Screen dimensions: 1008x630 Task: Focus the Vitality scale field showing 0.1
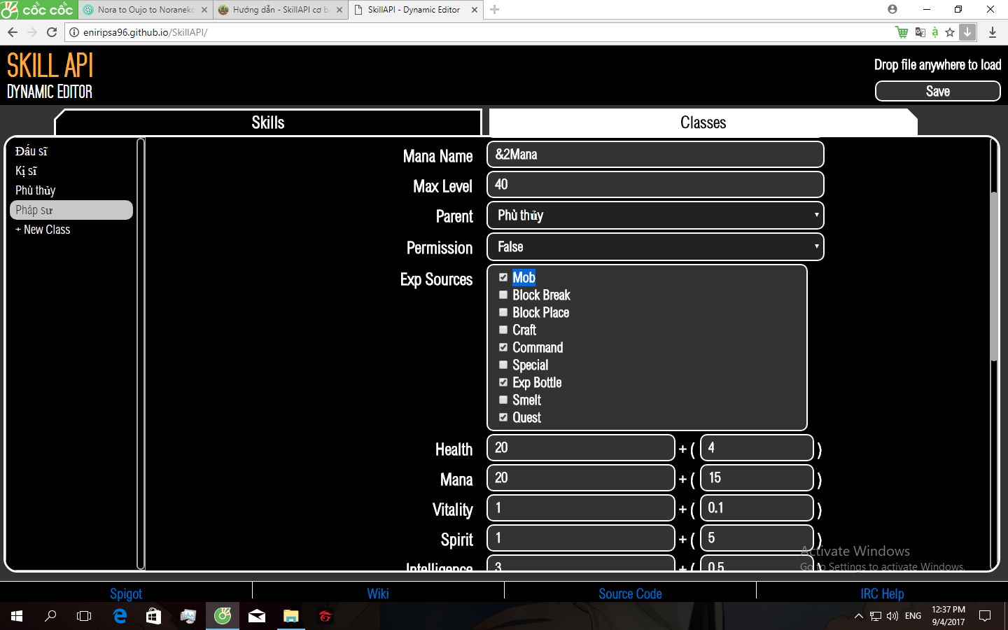coord(757,508)
